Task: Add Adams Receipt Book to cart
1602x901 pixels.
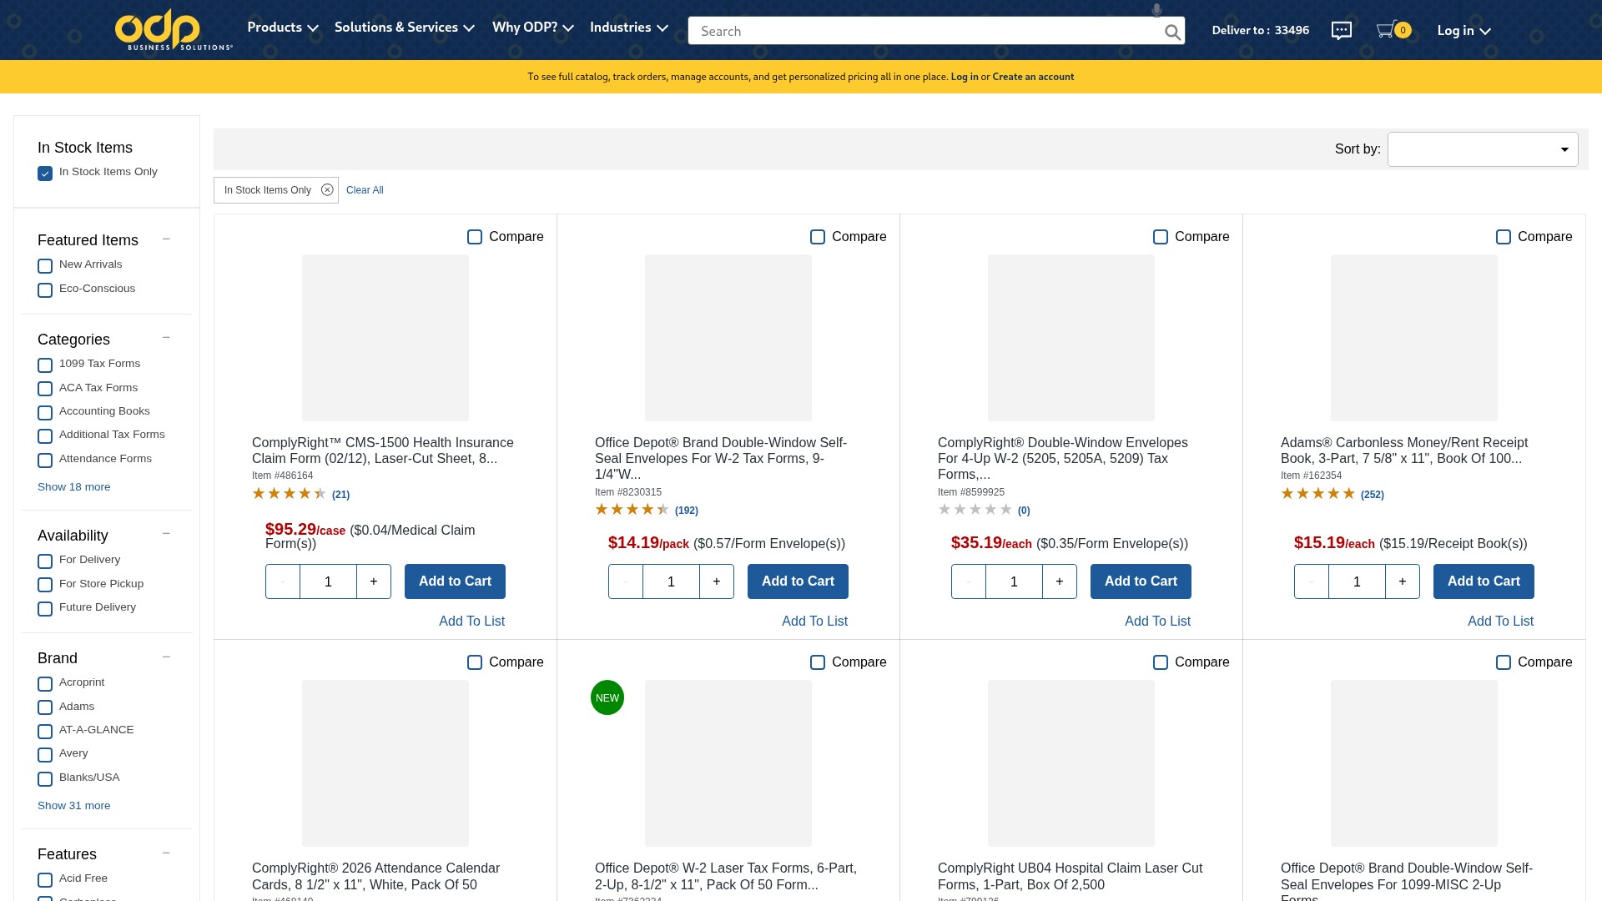Action: 1484,581
